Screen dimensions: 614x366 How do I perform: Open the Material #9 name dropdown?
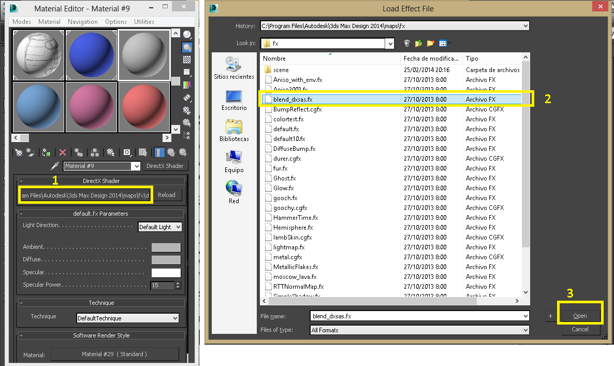click(x=136, y=166)
